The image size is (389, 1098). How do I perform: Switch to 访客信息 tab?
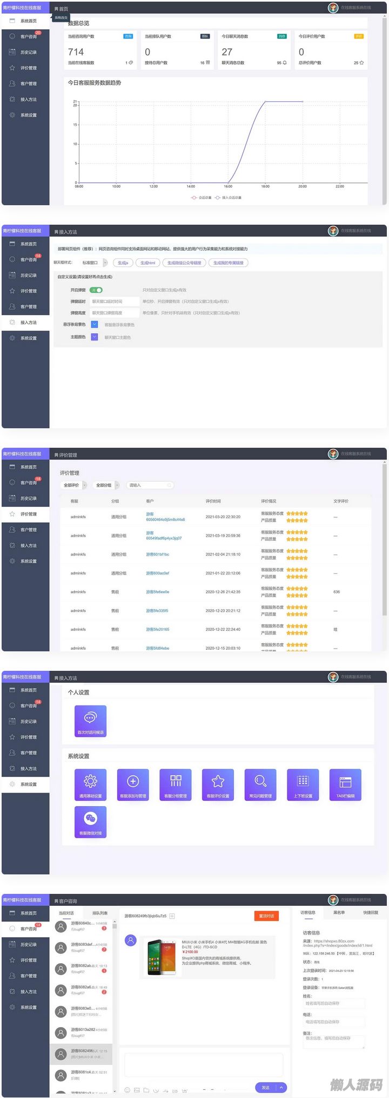(308, 912)
